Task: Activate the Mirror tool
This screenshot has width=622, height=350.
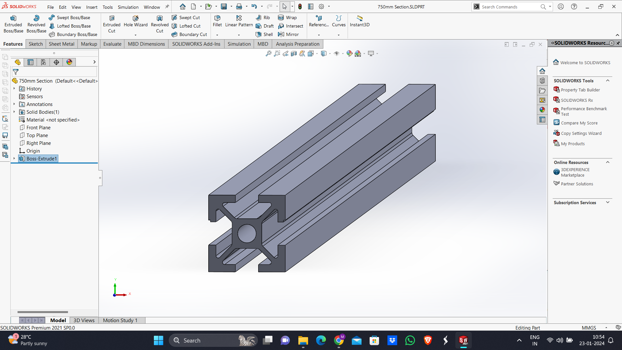Action: click(x=281, y=34)
